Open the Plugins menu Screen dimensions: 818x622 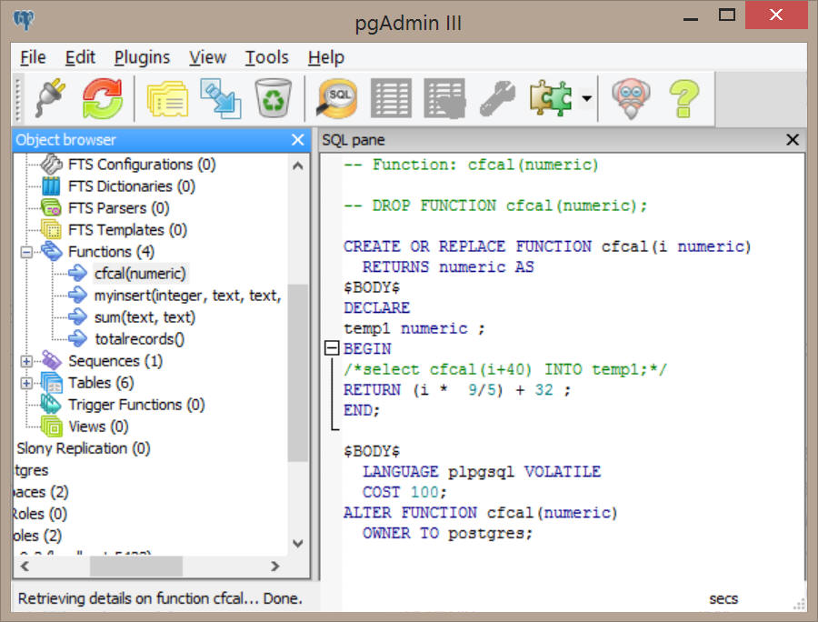click(142, 57)
